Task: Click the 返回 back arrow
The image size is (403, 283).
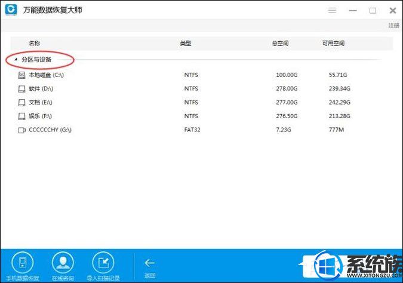Action: pos(150,263)
